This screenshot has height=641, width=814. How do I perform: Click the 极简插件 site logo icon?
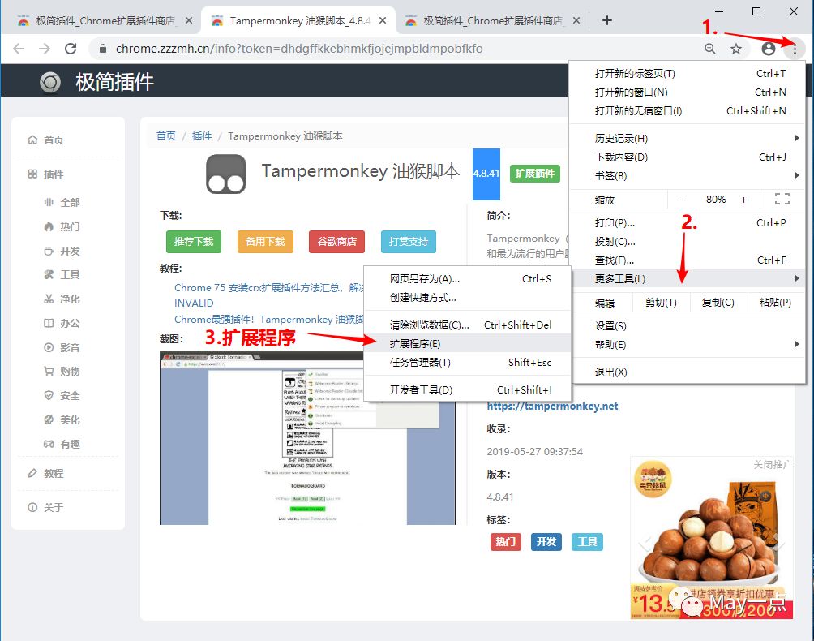point(50,82)
